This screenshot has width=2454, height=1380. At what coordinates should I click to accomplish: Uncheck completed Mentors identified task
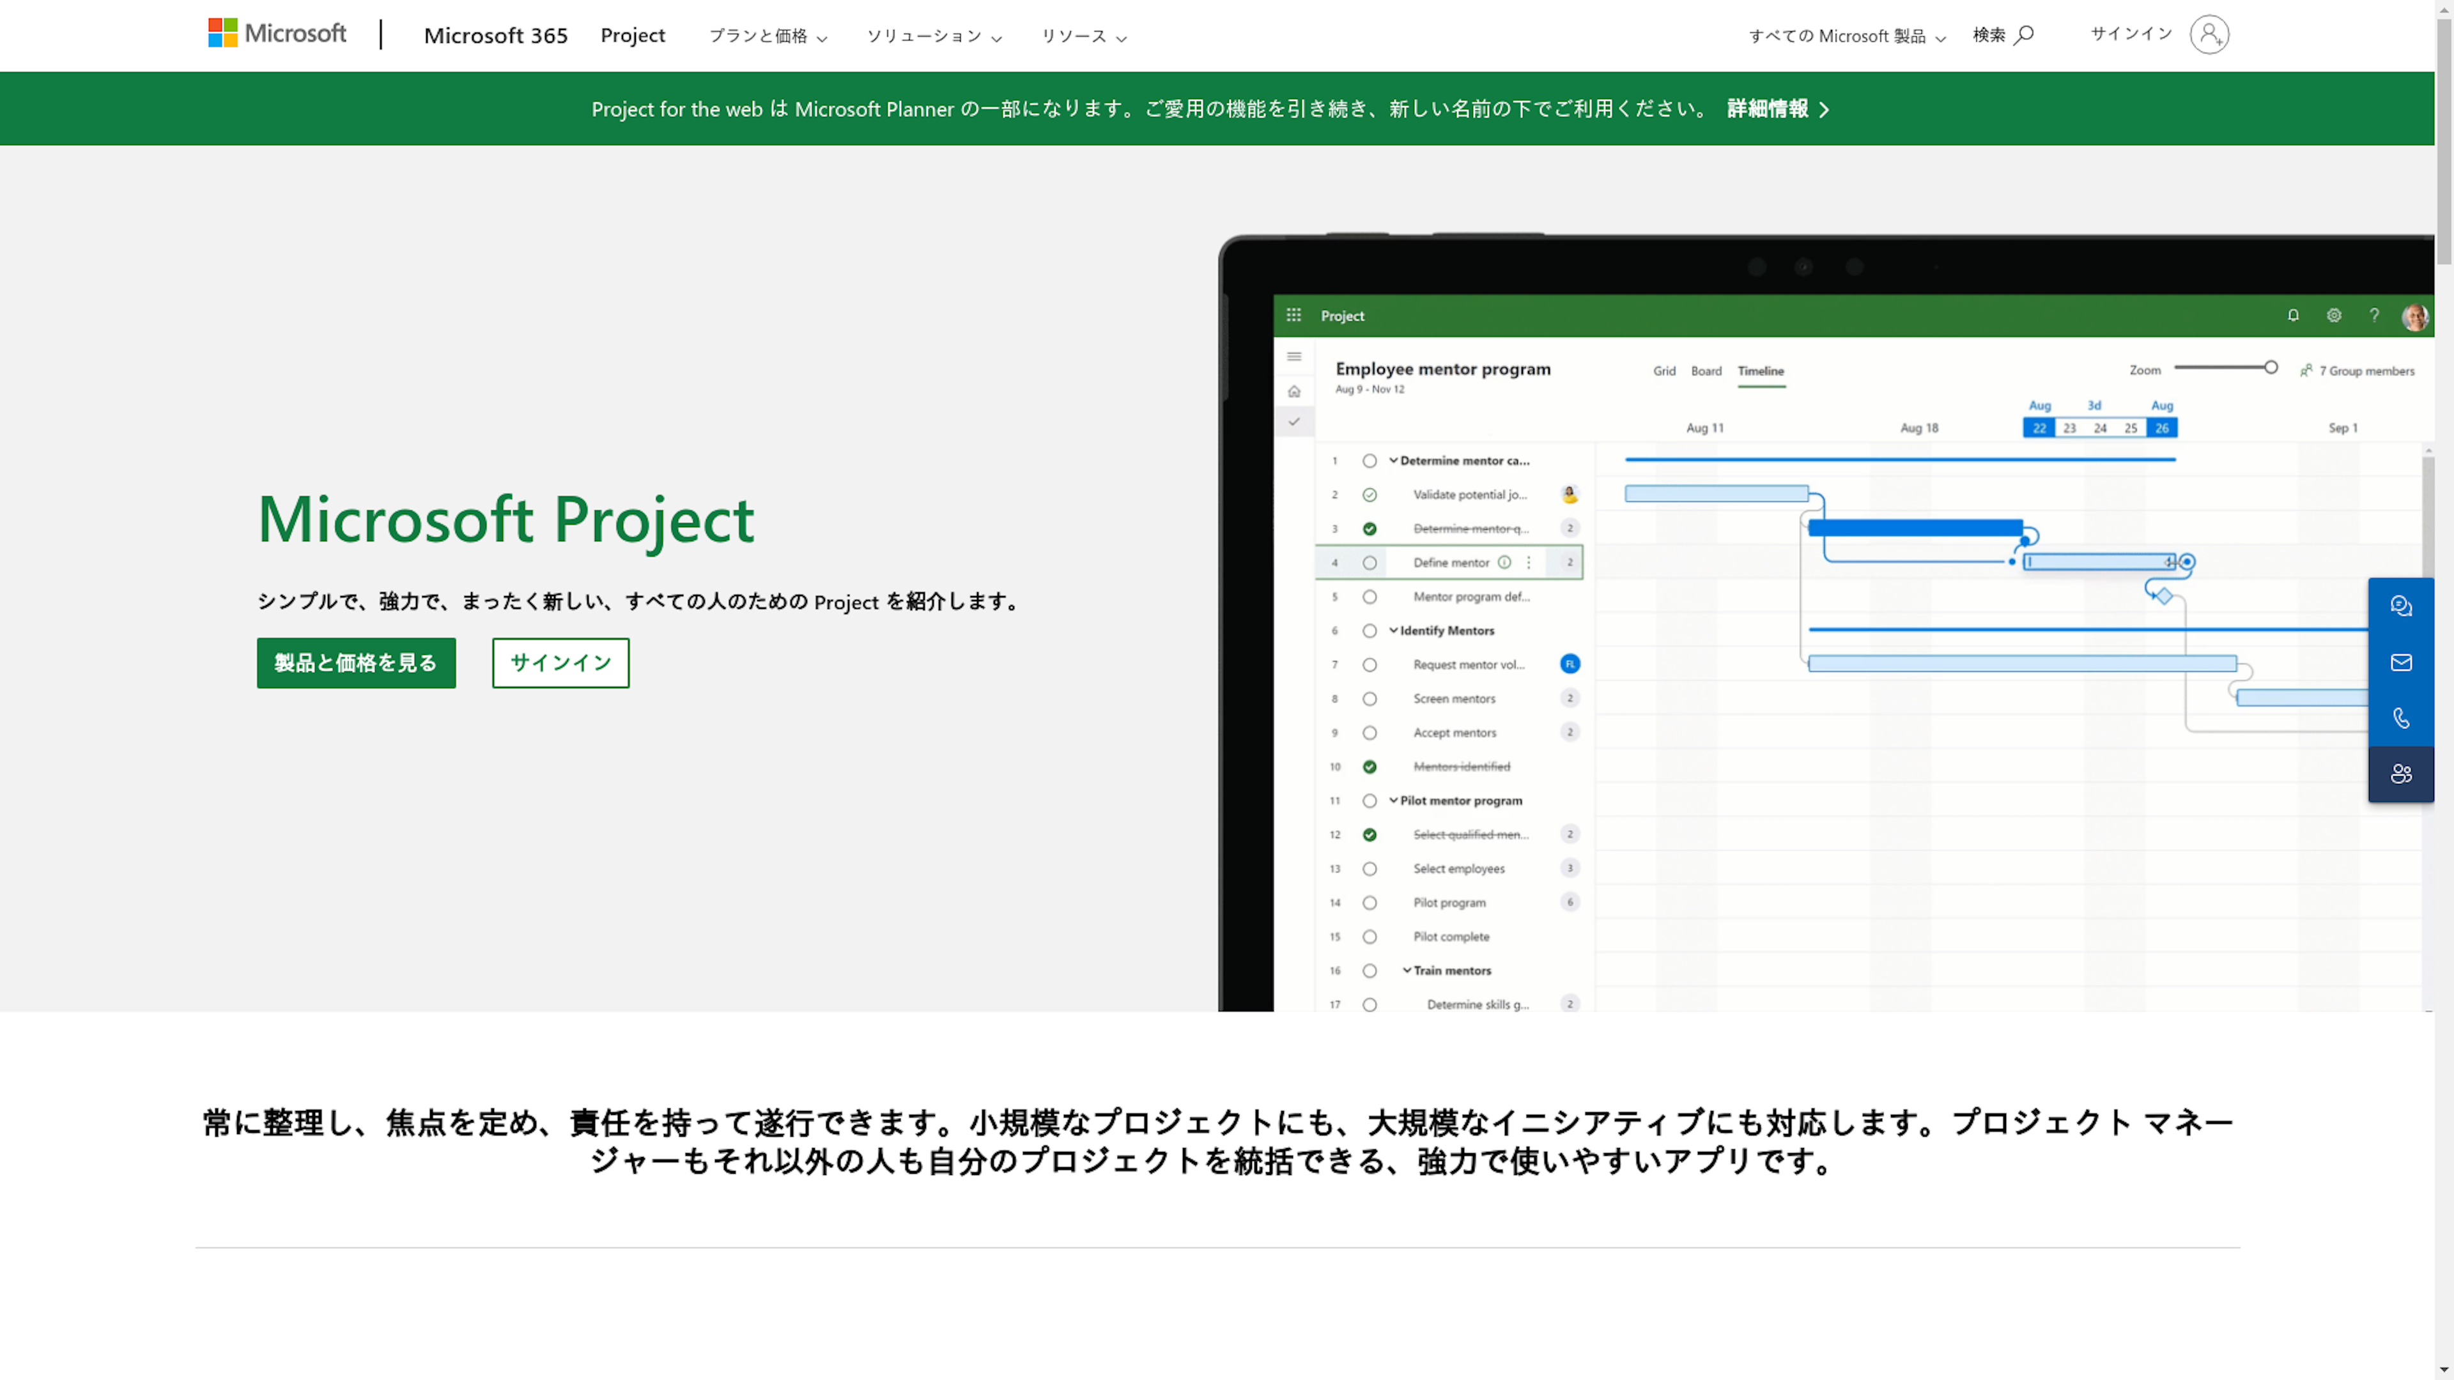click(x=1369, y=767)
